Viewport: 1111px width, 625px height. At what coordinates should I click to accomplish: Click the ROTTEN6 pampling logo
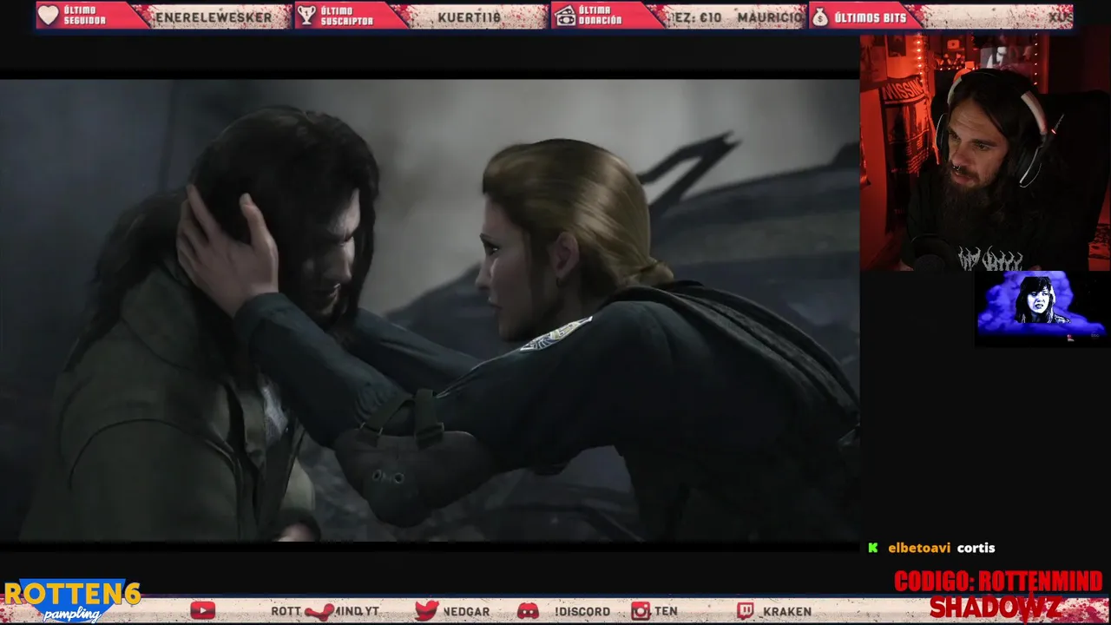click(x=72, y=601)
